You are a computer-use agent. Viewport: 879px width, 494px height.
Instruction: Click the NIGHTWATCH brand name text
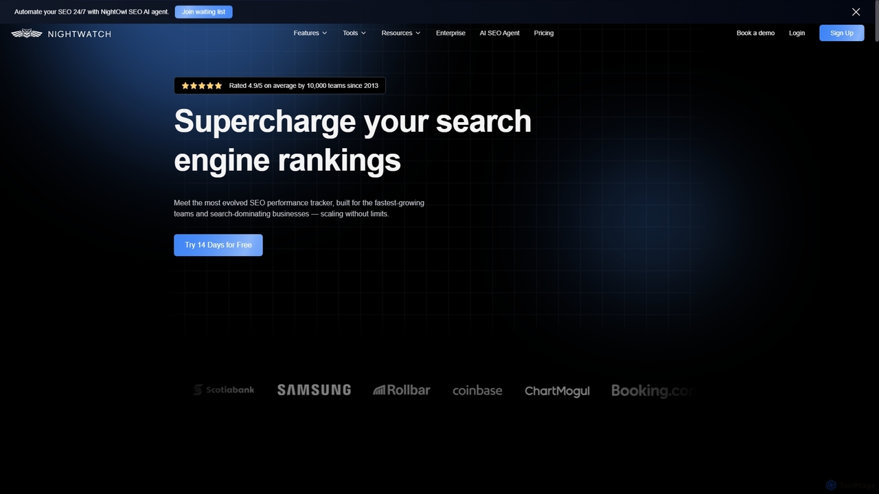(80, 34)
